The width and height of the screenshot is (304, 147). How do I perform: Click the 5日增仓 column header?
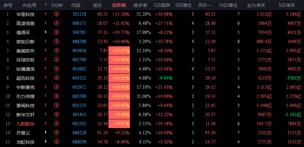coord(184,5)
